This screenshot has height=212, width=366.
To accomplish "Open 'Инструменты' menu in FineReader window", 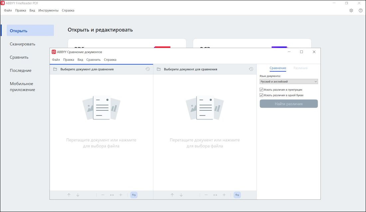I will click(x=48, y=11).
